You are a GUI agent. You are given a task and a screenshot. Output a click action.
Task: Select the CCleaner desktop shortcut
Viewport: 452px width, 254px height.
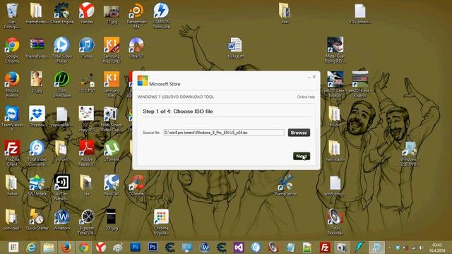tap(136, 185)
